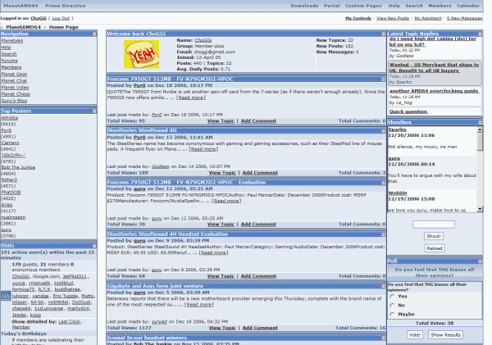
Task: Collapse the Latest Topic Replies panel
Action: 480,34
